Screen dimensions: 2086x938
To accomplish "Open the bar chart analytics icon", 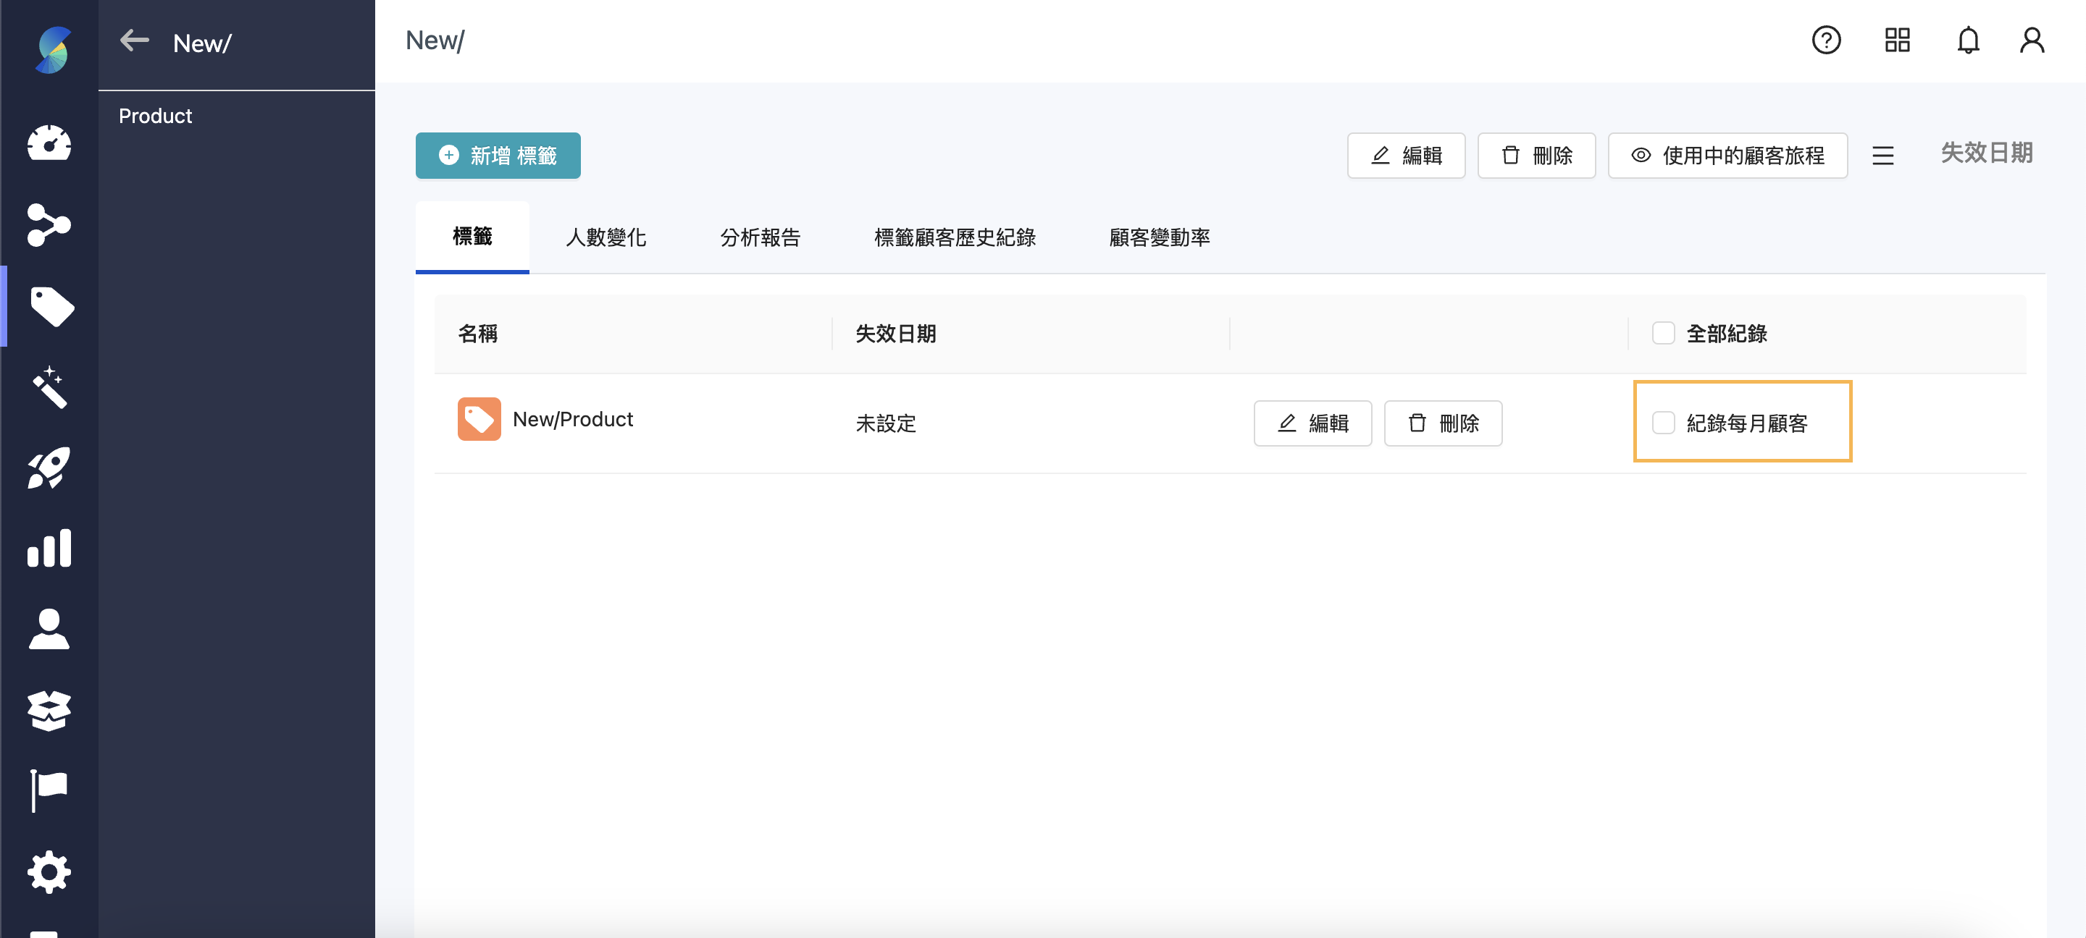I will pos(49,549).
